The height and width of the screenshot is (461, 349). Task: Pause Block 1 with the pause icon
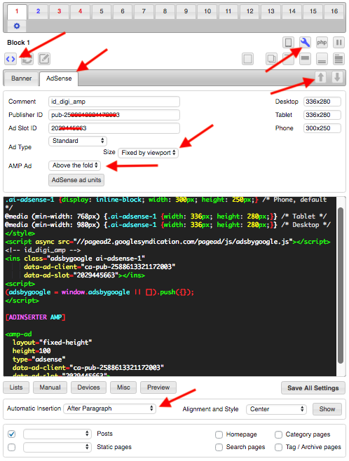338,43
